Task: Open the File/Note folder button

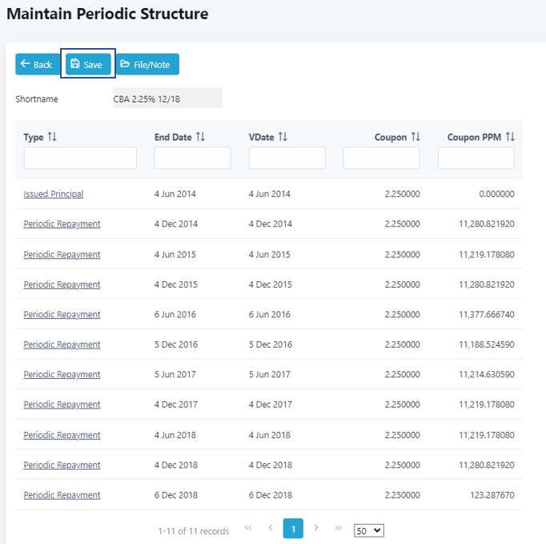Action: (147, 65)
